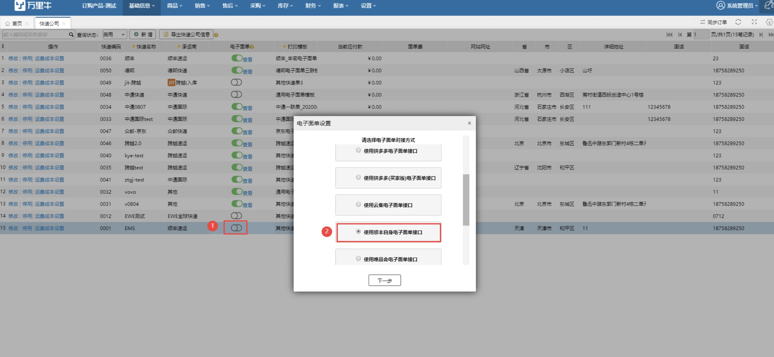Click the help icon beside 导出快递公司信息
774x357 pixels.
[216, 35]
